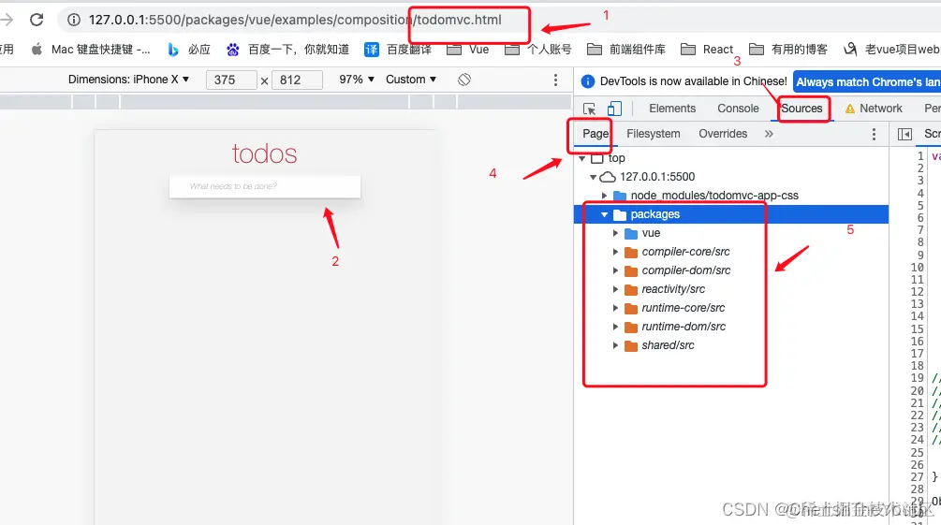Screen dimensions: 941x525
Task: Open the 有用的博客 bookmarks folder
Action: pos(788,50)
